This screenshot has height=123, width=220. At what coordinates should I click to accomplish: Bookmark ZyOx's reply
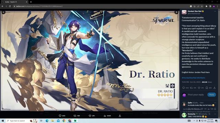215,109
